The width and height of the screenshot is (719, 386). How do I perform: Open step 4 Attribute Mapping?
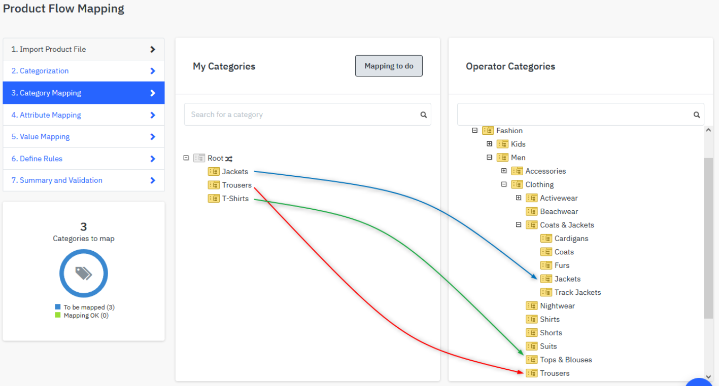(84, 115)
